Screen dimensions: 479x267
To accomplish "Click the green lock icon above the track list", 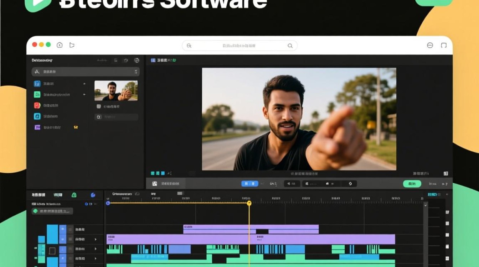I will coord(74,195).
